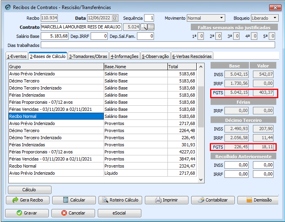Open Roteiro Cálculo
This screenshot has width=285, height=222.
point(120,200)
